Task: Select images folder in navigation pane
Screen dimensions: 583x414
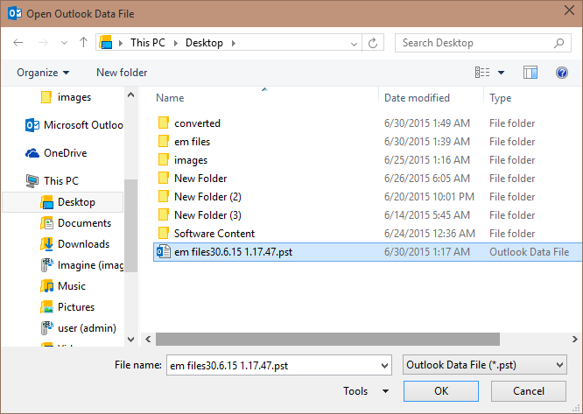Action: tap(66, 97)
